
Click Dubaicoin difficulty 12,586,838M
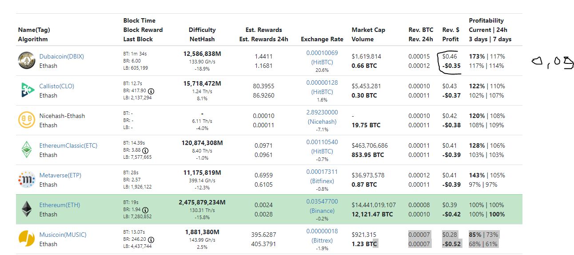click(x=202, y=54)
